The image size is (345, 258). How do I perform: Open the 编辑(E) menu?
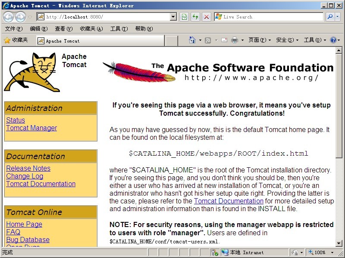click(39, 29)
